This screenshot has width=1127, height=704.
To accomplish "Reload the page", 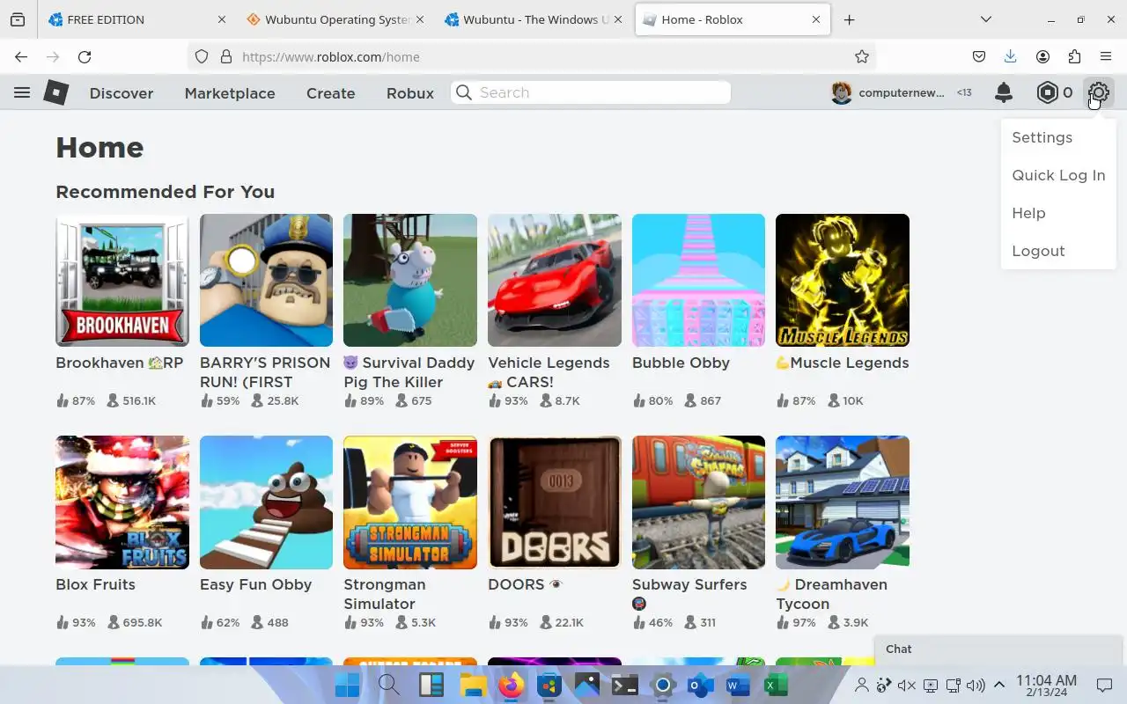I will pos(85,56).
